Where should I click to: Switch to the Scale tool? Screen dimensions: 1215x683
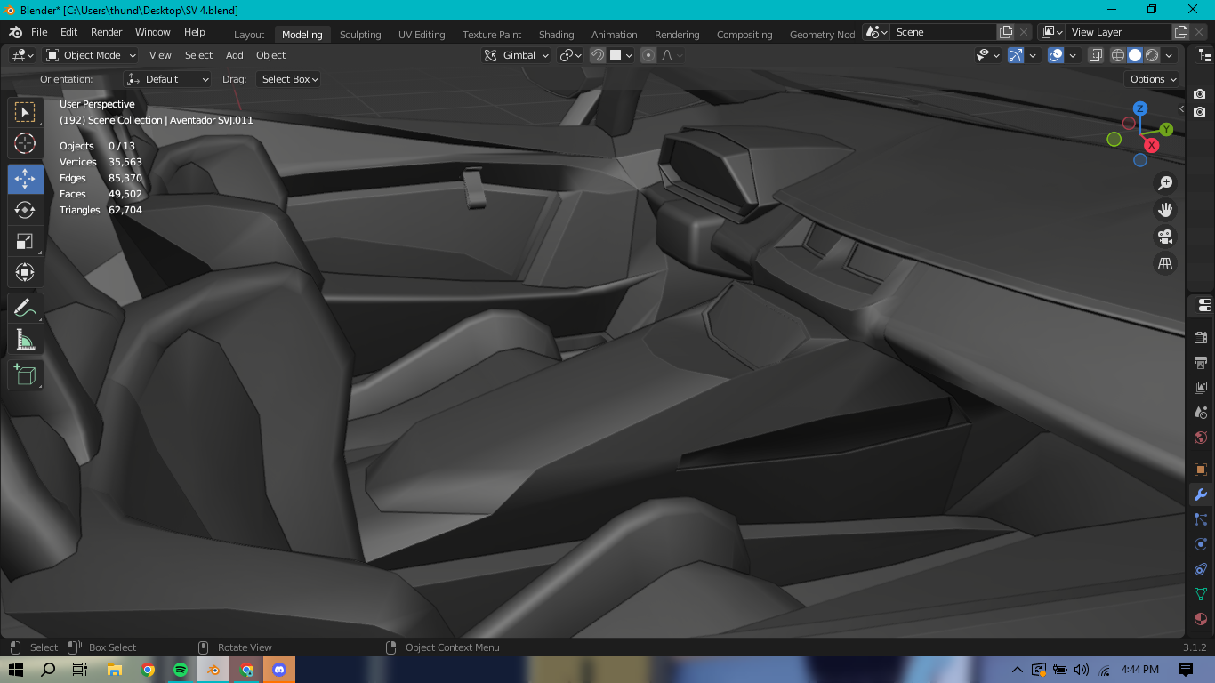[25, 241]
